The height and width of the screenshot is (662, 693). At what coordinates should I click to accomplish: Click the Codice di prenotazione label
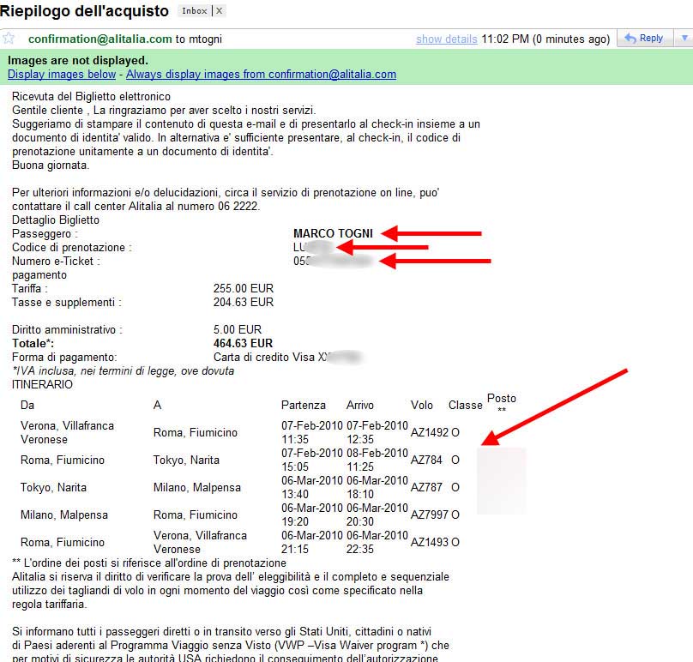pyautogui.click(x=71, y=248)
